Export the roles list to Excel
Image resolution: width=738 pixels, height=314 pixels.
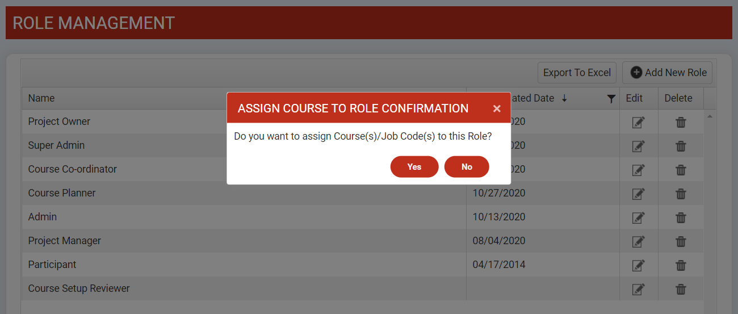577,73
